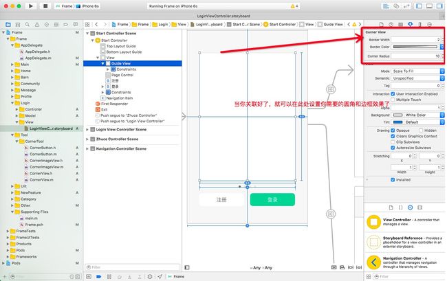
Task: Open the yellow jump bar issue indicator
Action: point(354,25)
